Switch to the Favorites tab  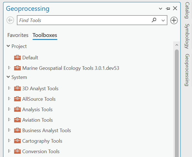point(18,35)
